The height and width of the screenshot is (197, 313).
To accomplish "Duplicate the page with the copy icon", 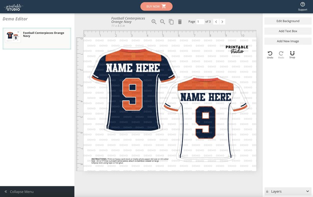I will click(171, 22).
